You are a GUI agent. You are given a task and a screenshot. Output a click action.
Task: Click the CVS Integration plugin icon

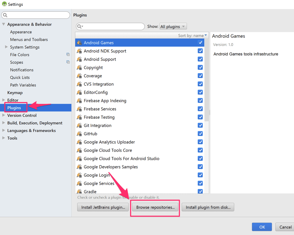click(79, 84)
